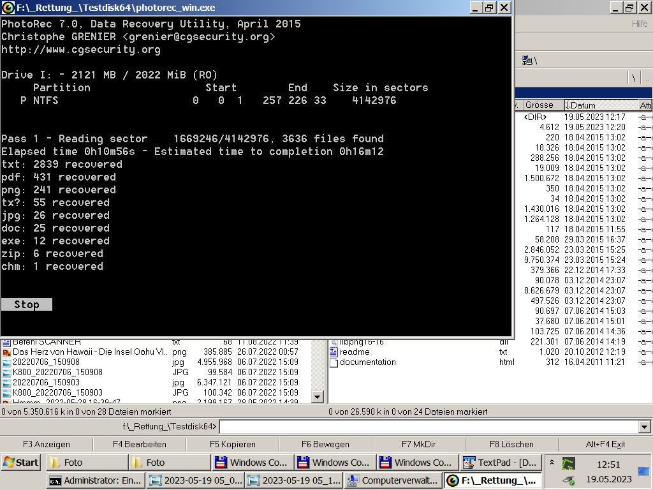Click the safely remove hardware tray icon
This screenshot has width=653, height=490.
[x=568, y=480]
